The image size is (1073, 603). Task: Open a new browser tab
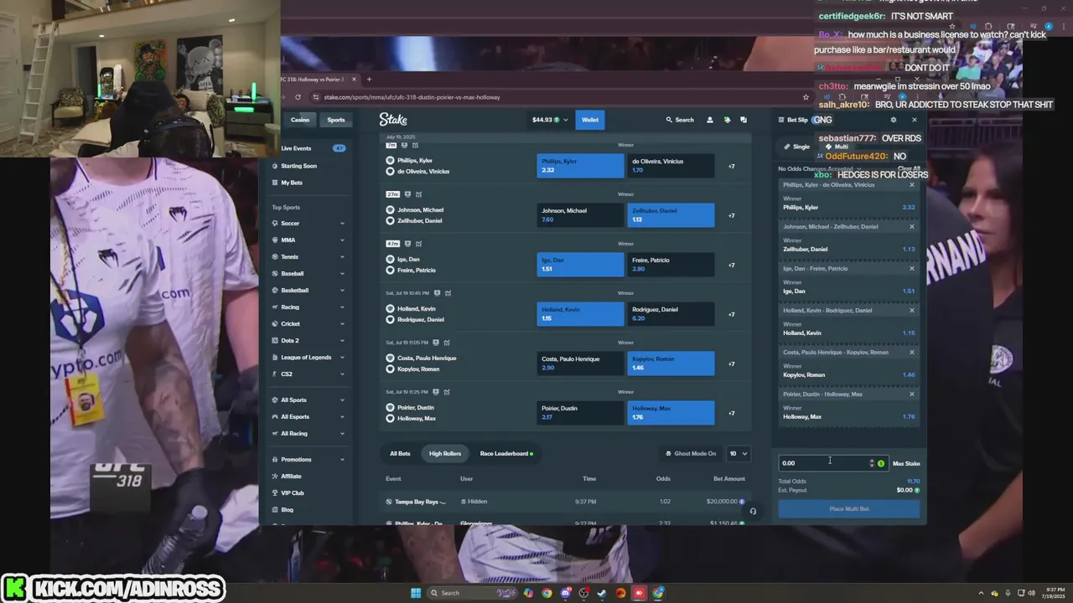[369, 80]
